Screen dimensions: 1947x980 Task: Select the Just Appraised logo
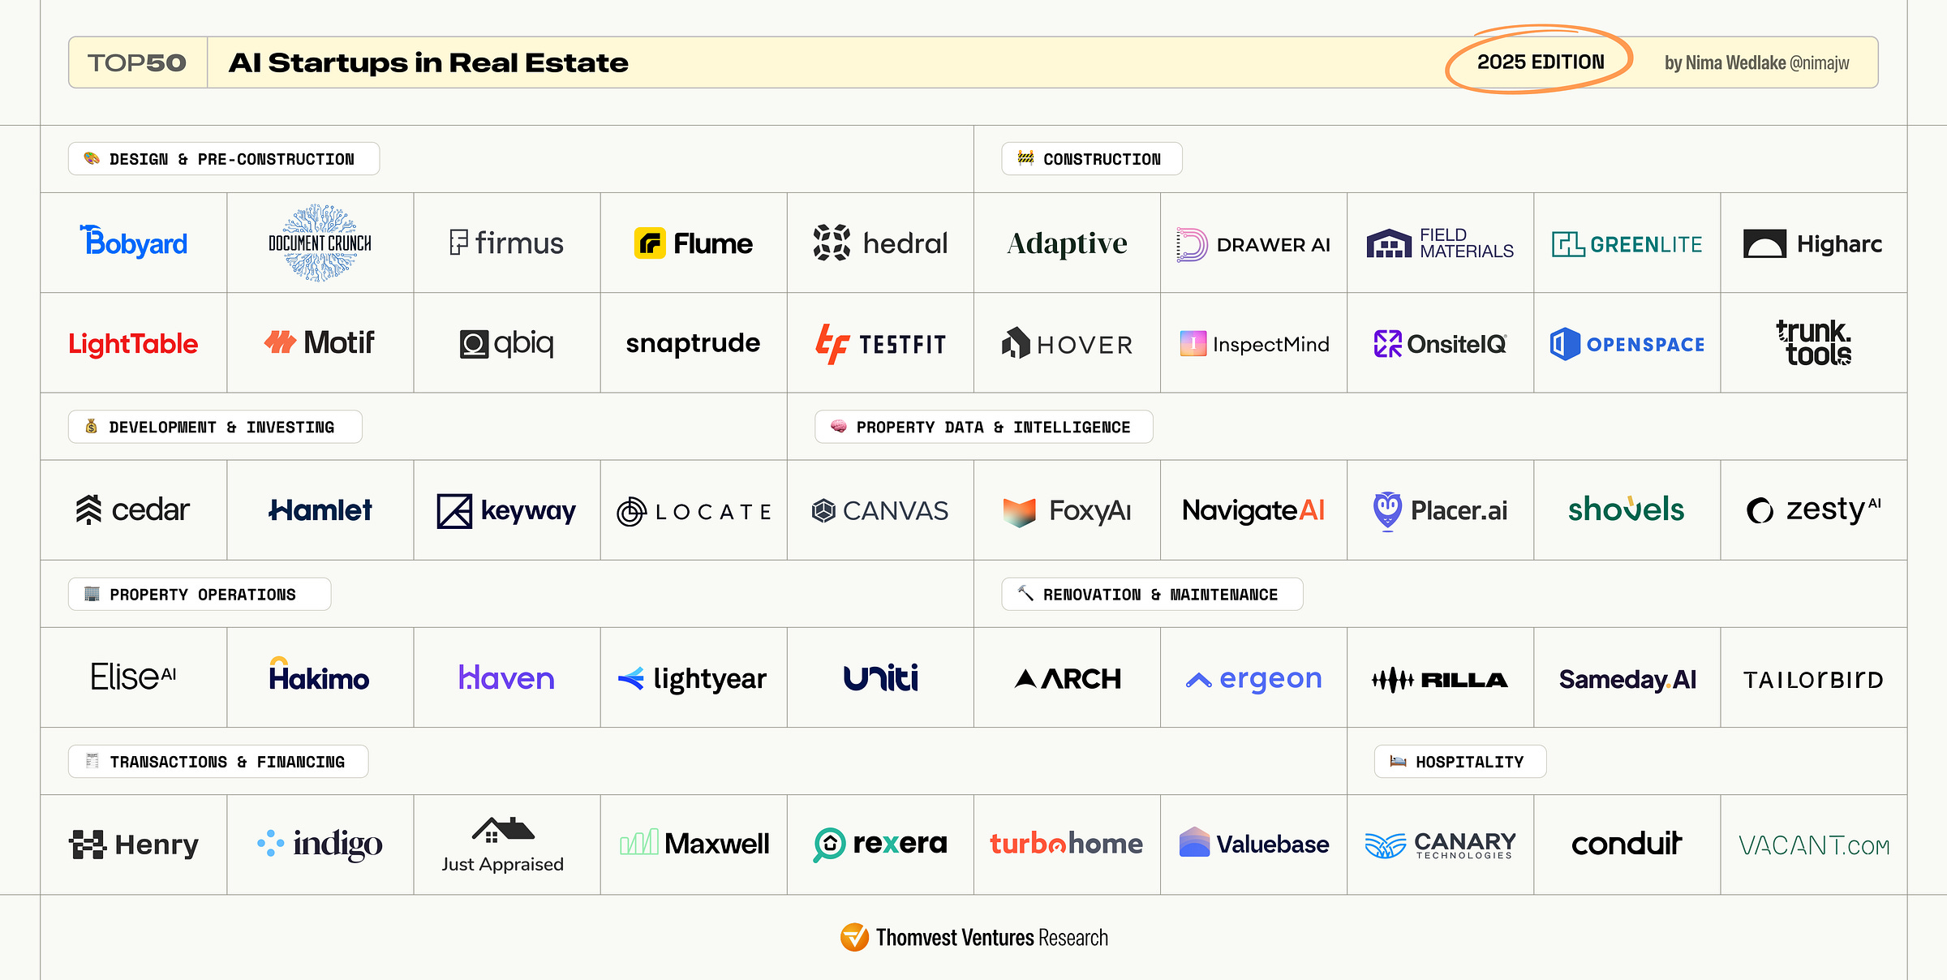tap(503, 845)
